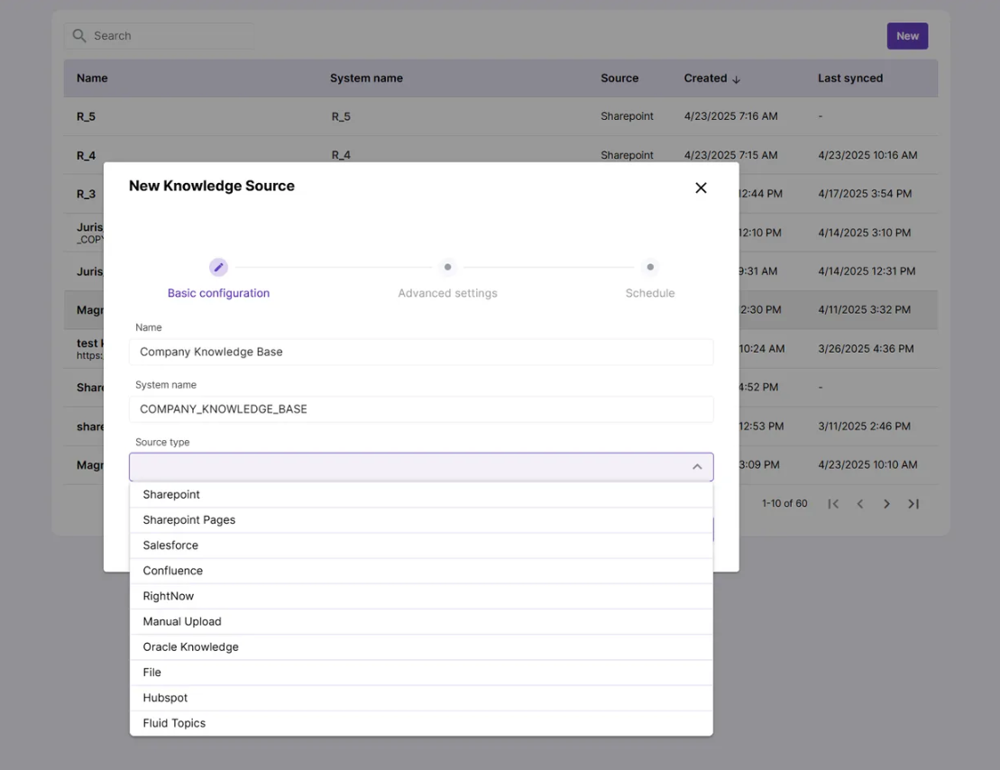Jump to the last page
Image resolution: width=1000 pixels, height=770 pixels.
point(913,504)
